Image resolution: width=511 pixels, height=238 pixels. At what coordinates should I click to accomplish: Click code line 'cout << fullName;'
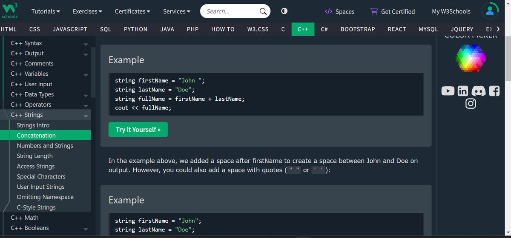point(143,108)
